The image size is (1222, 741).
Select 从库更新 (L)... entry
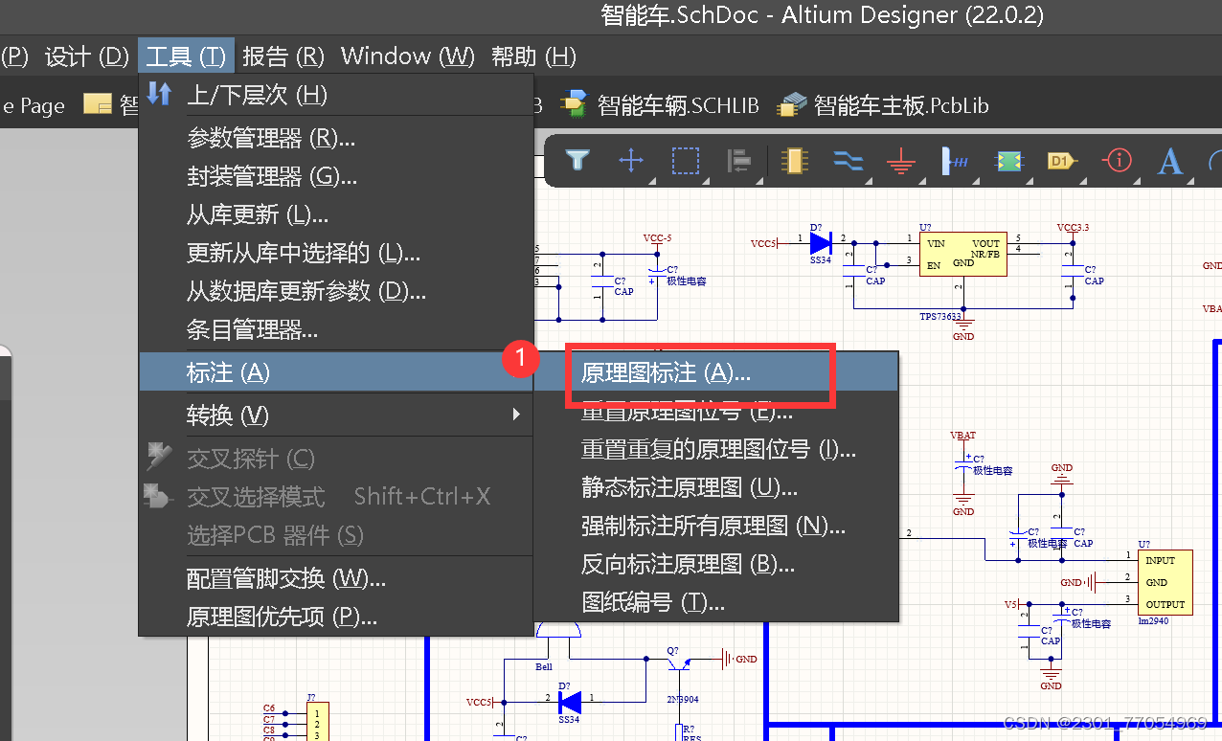click(336, 215)
